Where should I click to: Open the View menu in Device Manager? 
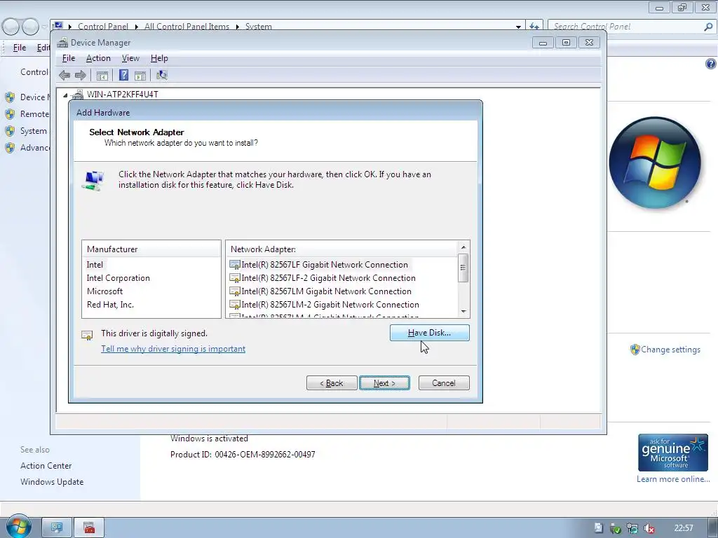click(130, 58)
